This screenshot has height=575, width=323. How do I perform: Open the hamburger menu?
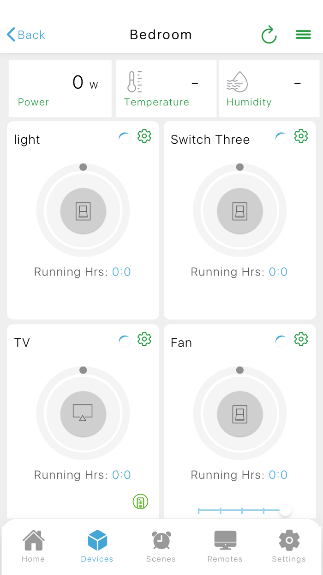(x=303, y=34)
